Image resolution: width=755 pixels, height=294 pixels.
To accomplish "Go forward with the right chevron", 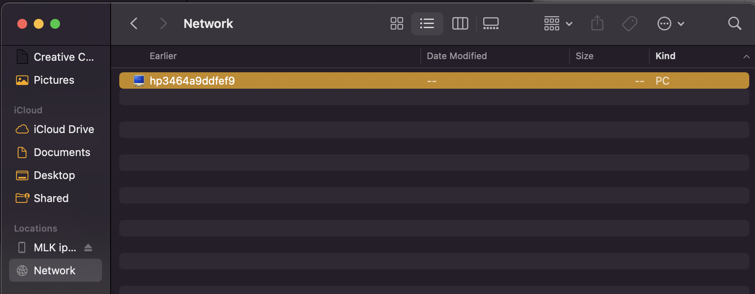I will pos(163,23).
